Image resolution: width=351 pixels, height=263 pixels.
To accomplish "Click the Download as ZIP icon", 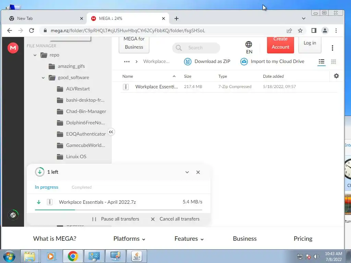I will click(187, 62).
